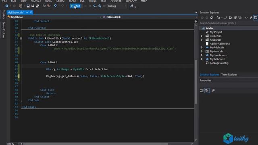
Task: Collapse All items in Solution Explorer
Action: pos(235,18)
